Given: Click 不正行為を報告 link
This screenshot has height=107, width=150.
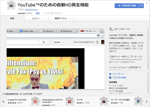Looking at the screenshot, I should [x=119, y=78].
